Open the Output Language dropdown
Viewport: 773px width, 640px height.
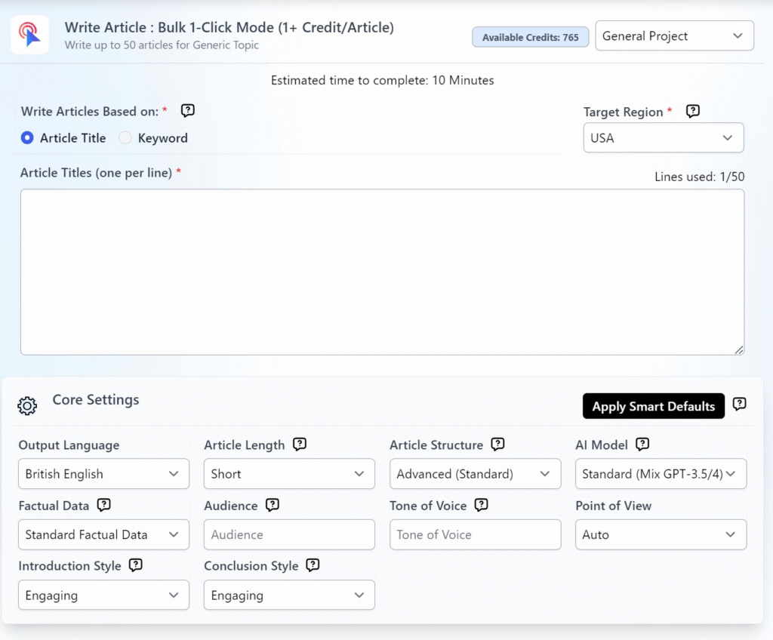click(103, 474)
